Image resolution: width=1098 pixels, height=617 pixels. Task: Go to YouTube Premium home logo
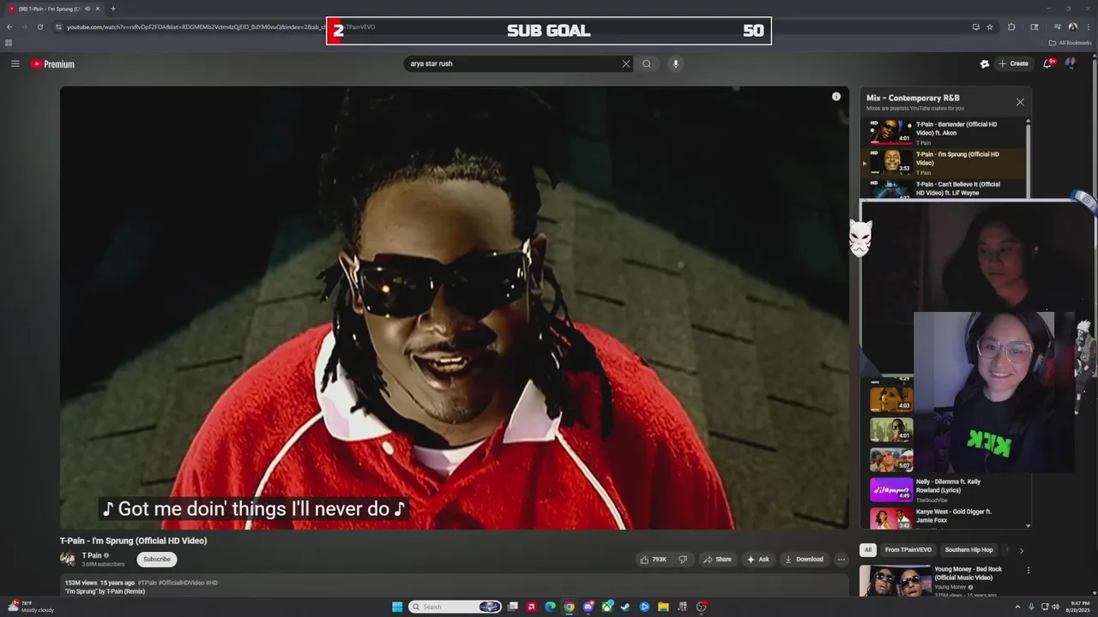point(53,64)
